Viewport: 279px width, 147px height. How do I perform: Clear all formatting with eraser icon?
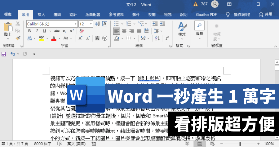coord(82,31)
